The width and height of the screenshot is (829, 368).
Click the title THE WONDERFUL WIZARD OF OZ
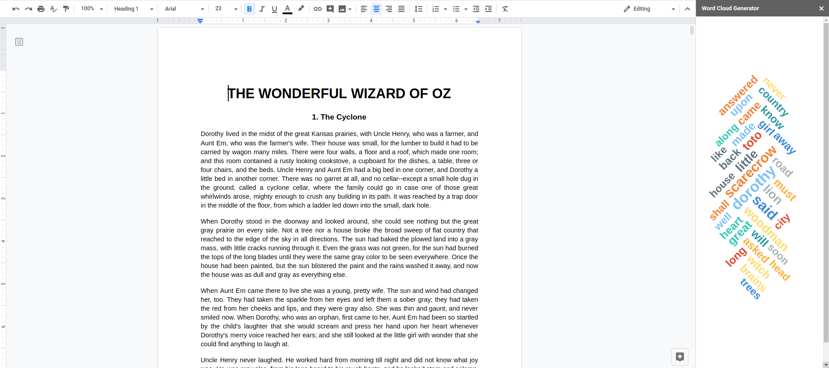click(x=340, y=93)
